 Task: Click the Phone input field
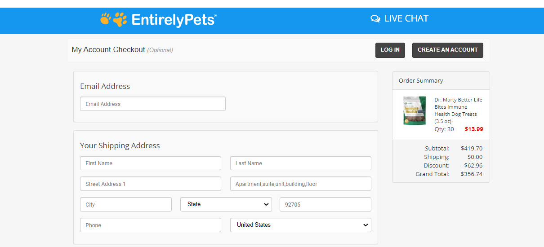[151, 225]
